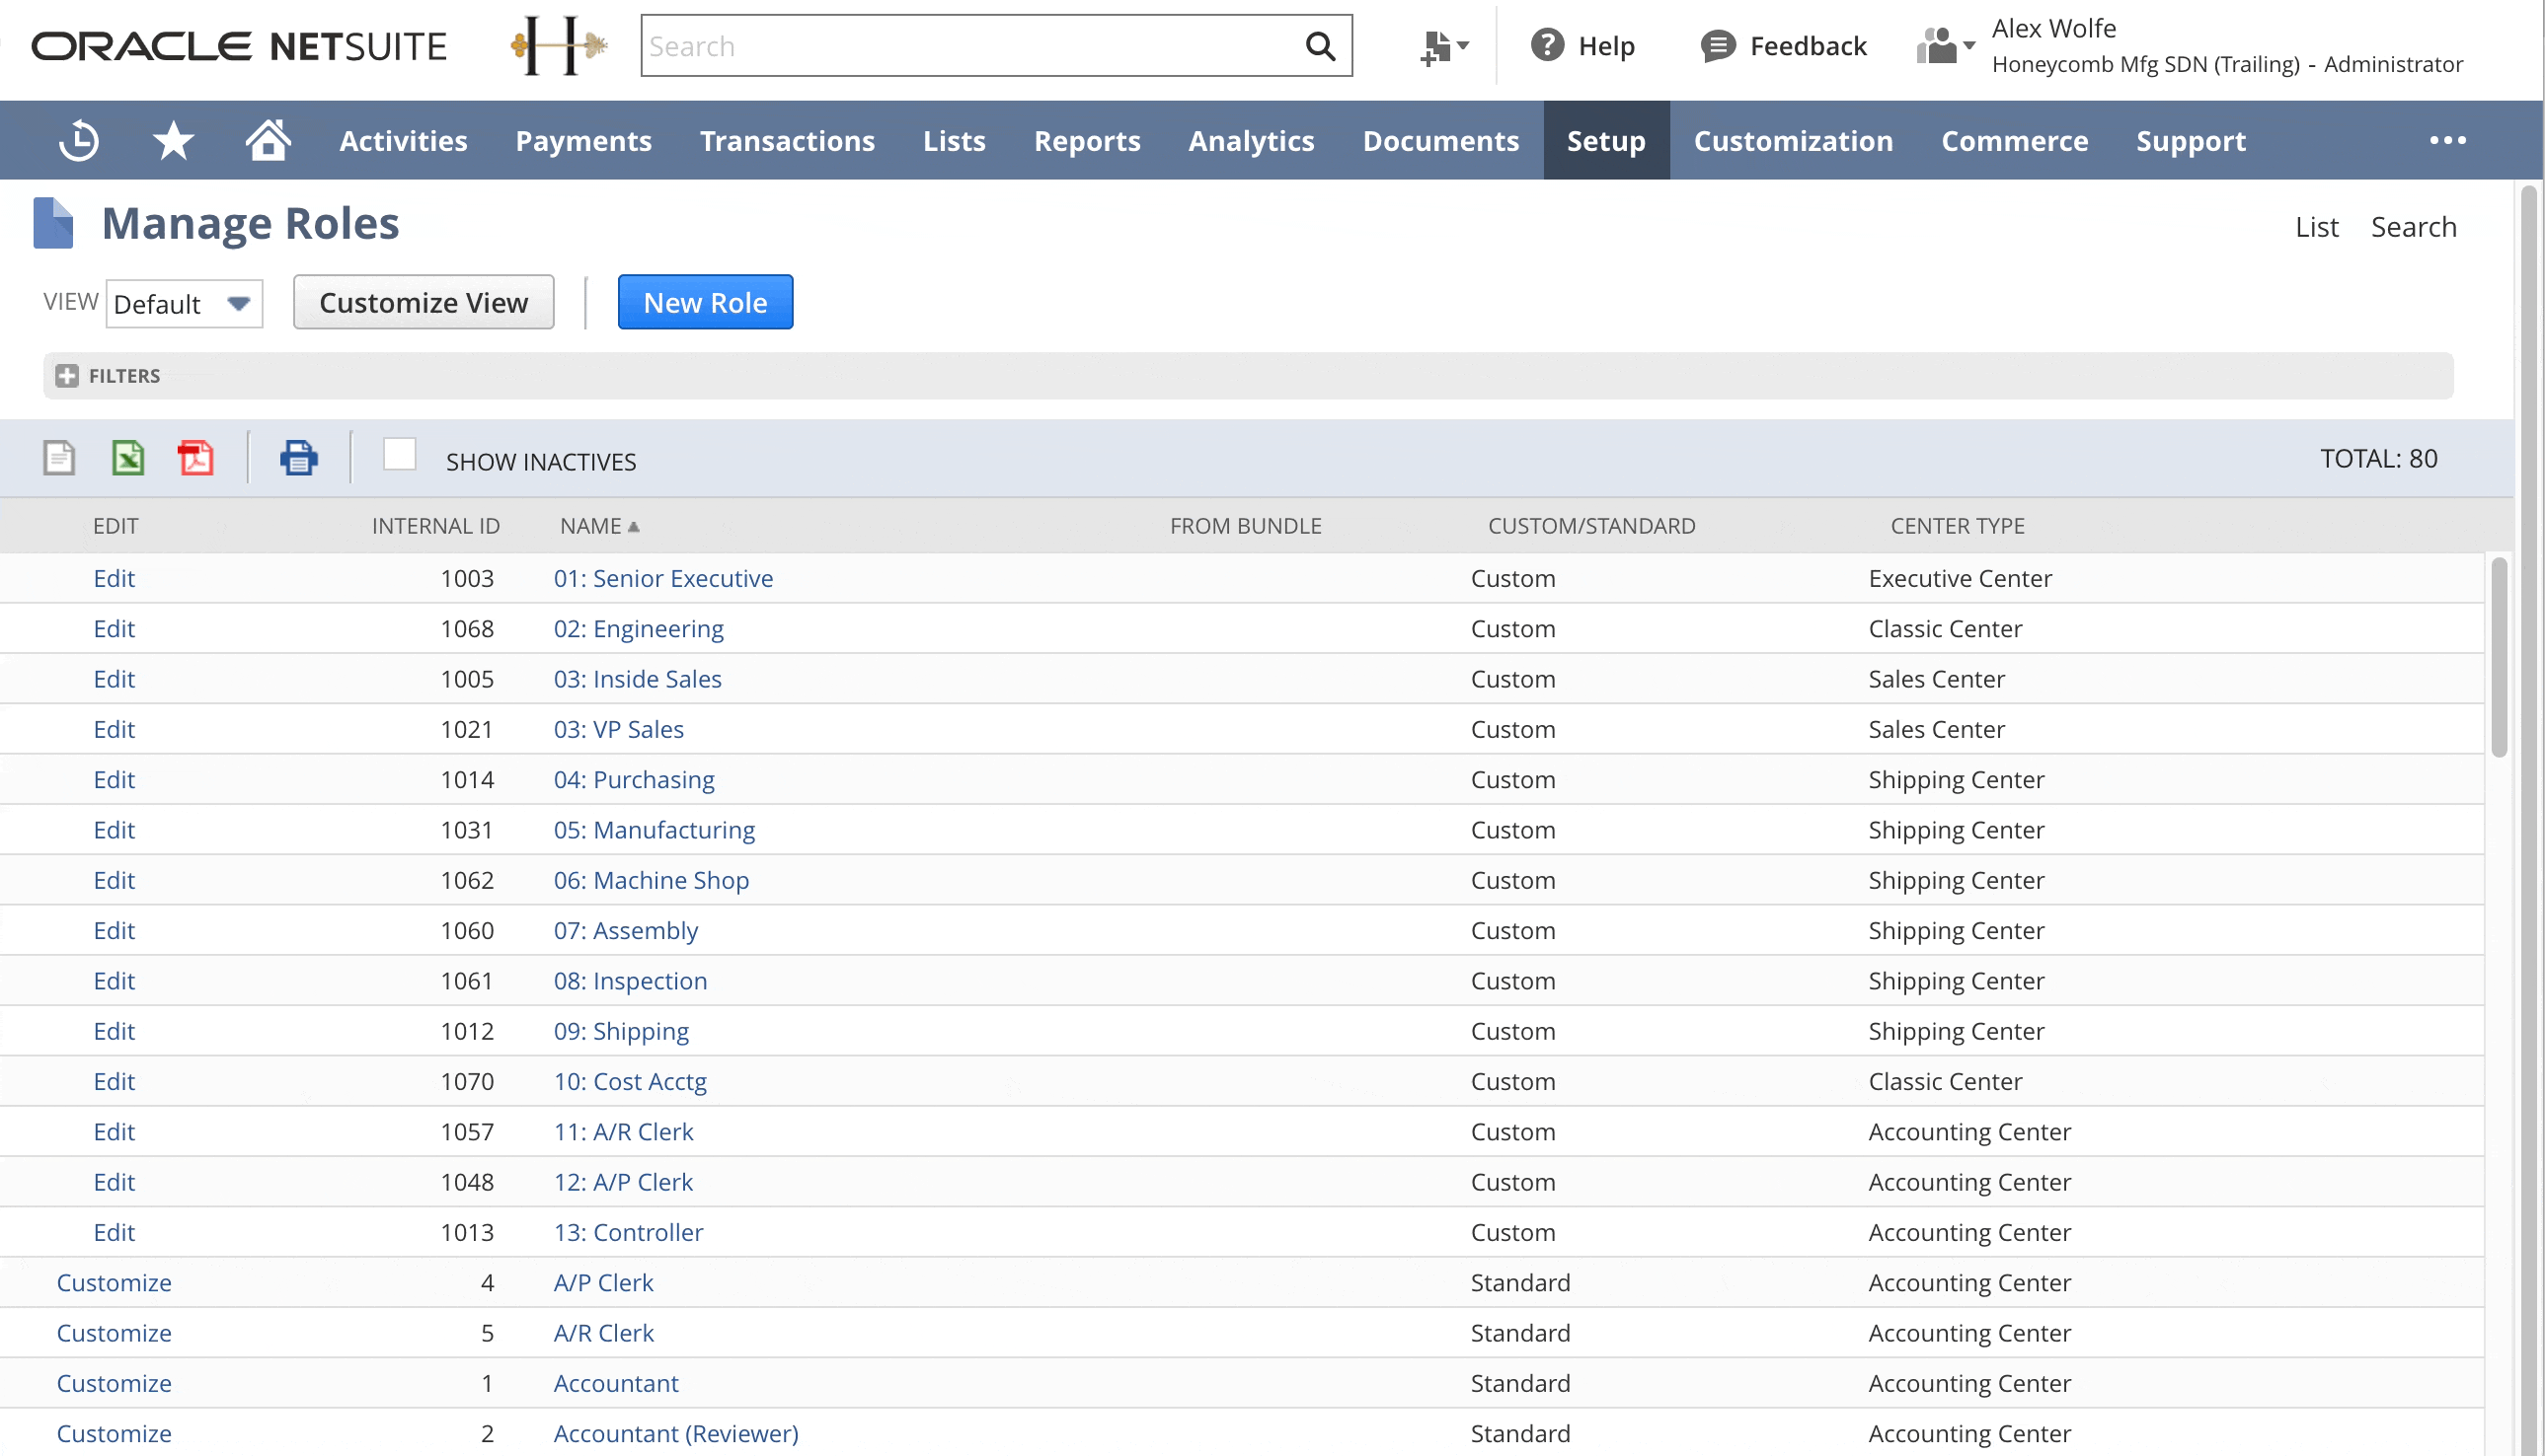This screenshot has width=2545, height=1456.
Task: Expand the View dropdown selector
Action: pos(240,304)
